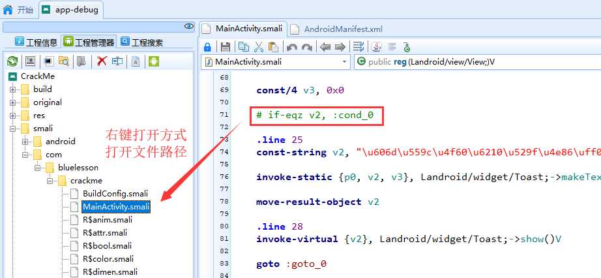Redo the edit with the redo arrow

pos(306,47)
